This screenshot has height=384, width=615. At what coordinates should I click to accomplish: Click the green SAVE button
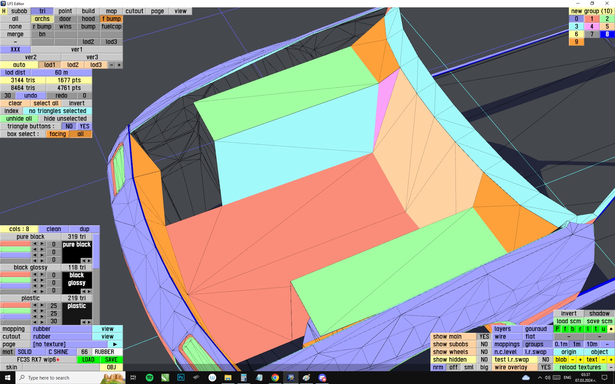click(x=111, y=360)
